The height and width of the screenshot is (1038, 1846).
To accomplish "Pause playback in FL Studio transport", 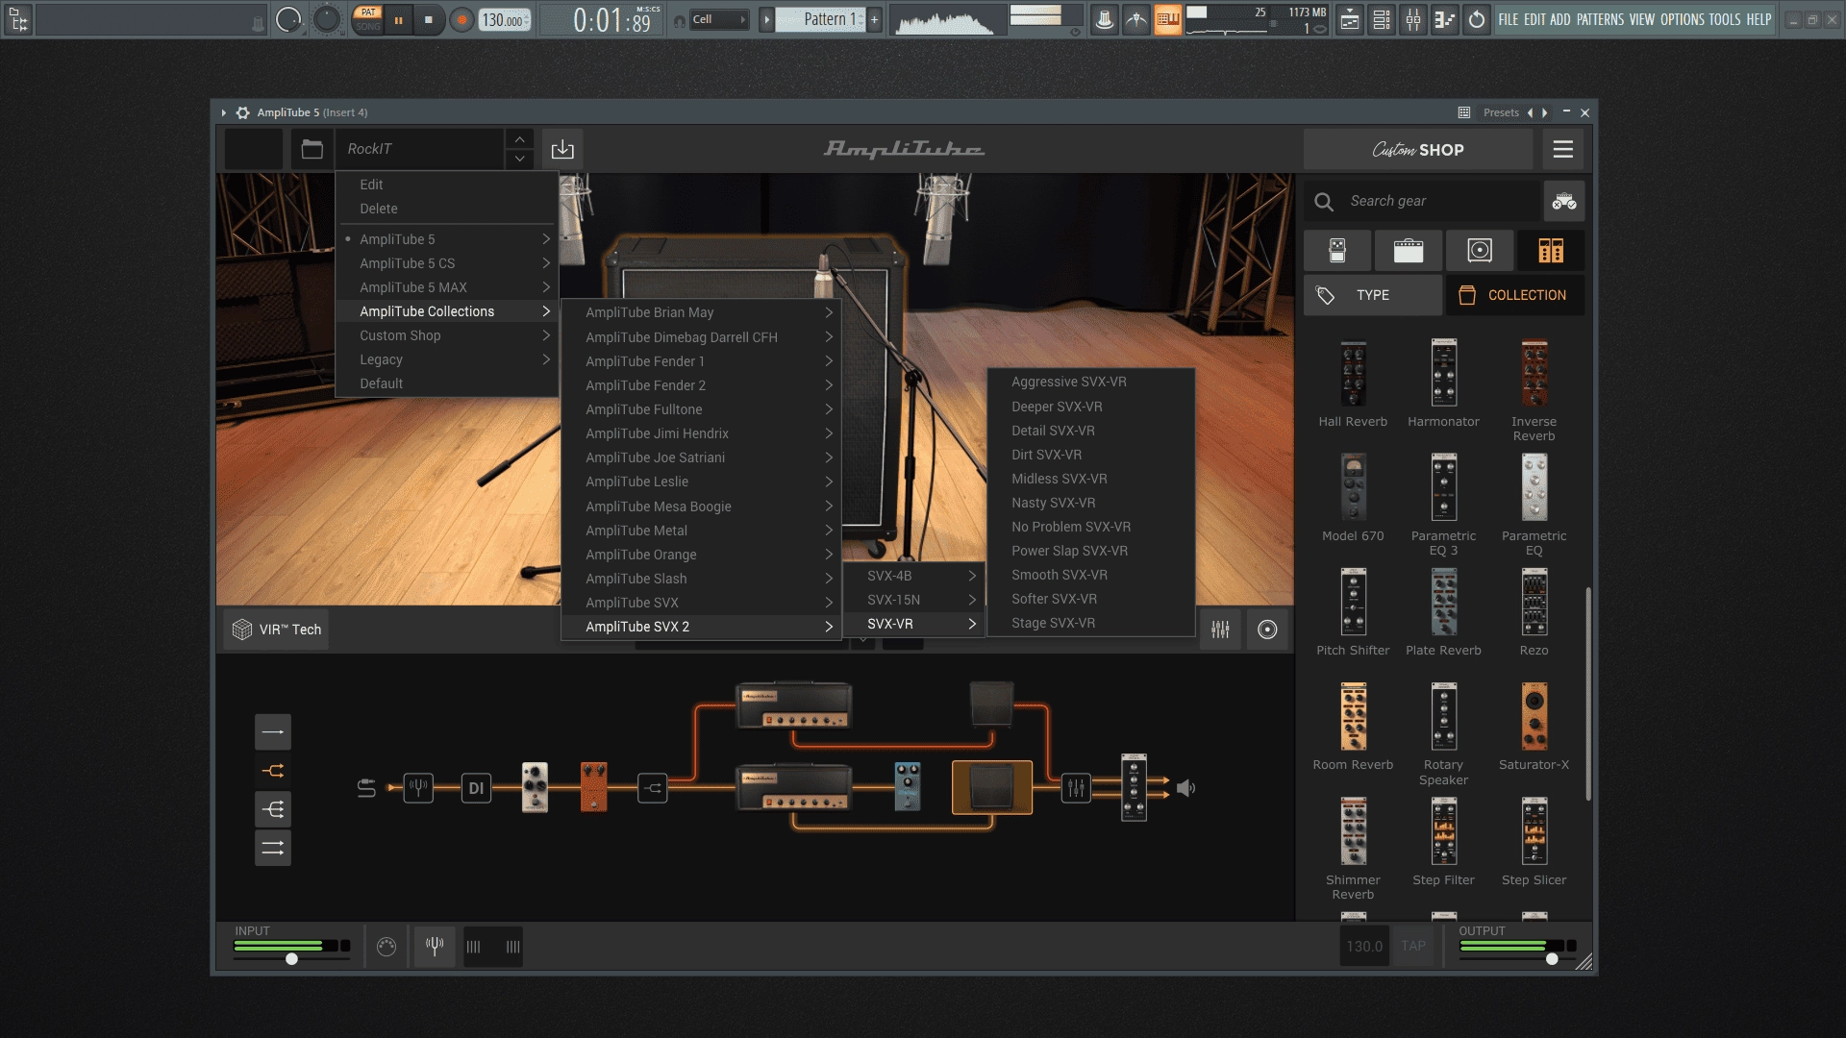I will click(399, 19).
